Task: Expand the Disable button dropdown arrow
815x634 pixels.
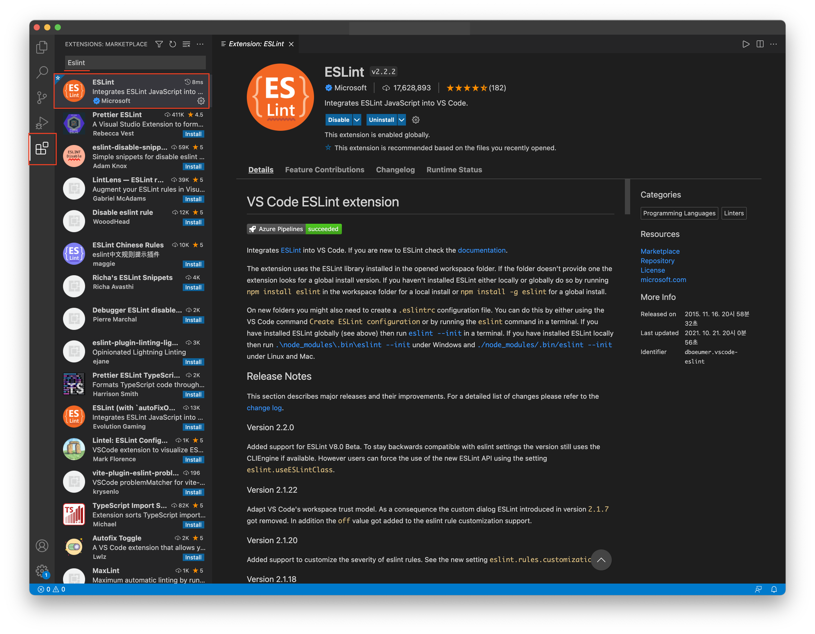Action: [x=357, y=120]
